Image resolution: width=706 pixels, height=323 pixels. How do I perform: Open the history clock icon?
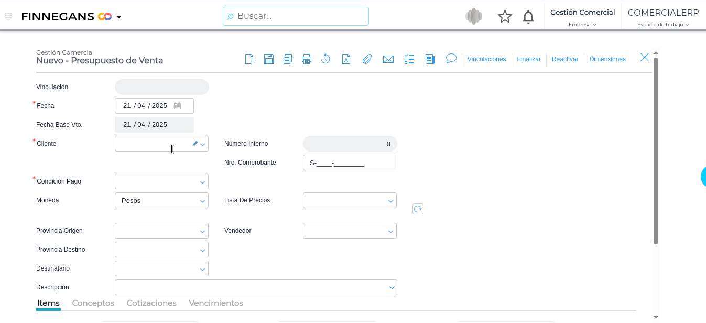click(x=325, y=59)
